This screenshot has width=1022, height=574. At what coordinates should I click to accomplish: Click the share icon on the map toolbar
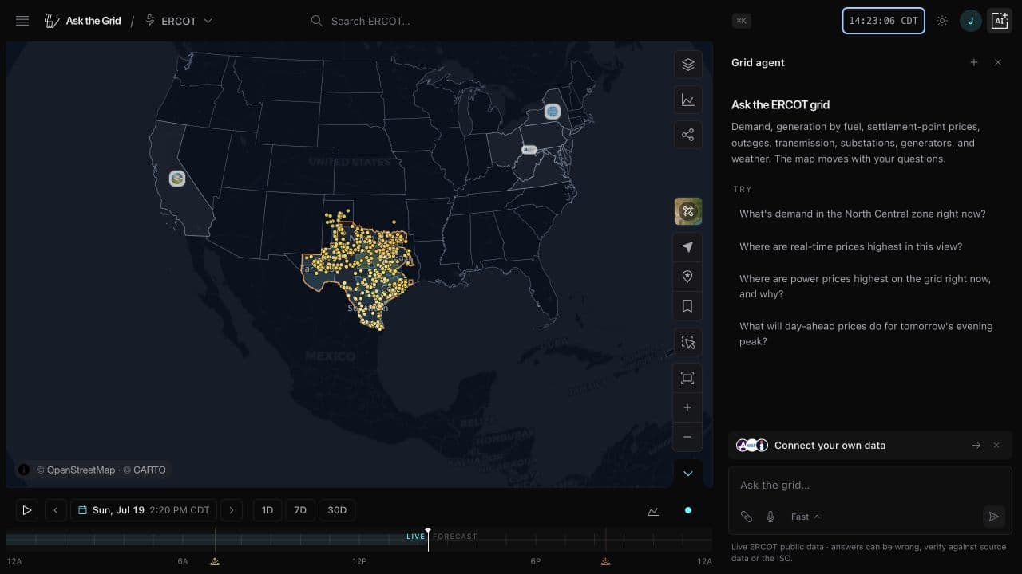(687, 135)
